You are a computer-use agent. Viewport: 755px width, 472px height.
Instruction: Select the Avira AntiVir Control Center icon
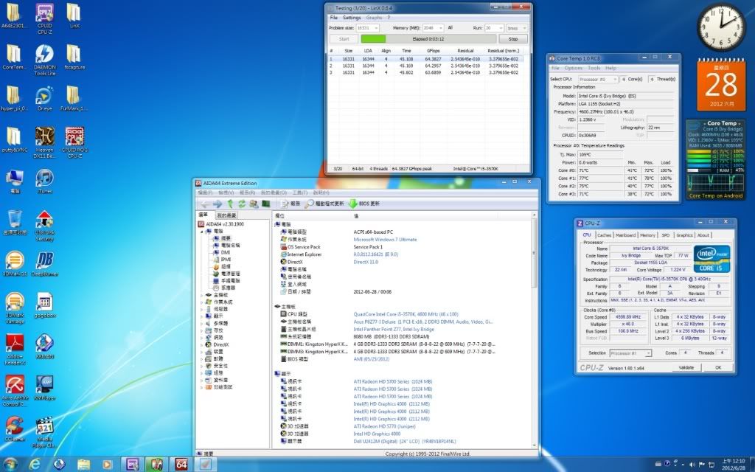(x=15, y=391)
